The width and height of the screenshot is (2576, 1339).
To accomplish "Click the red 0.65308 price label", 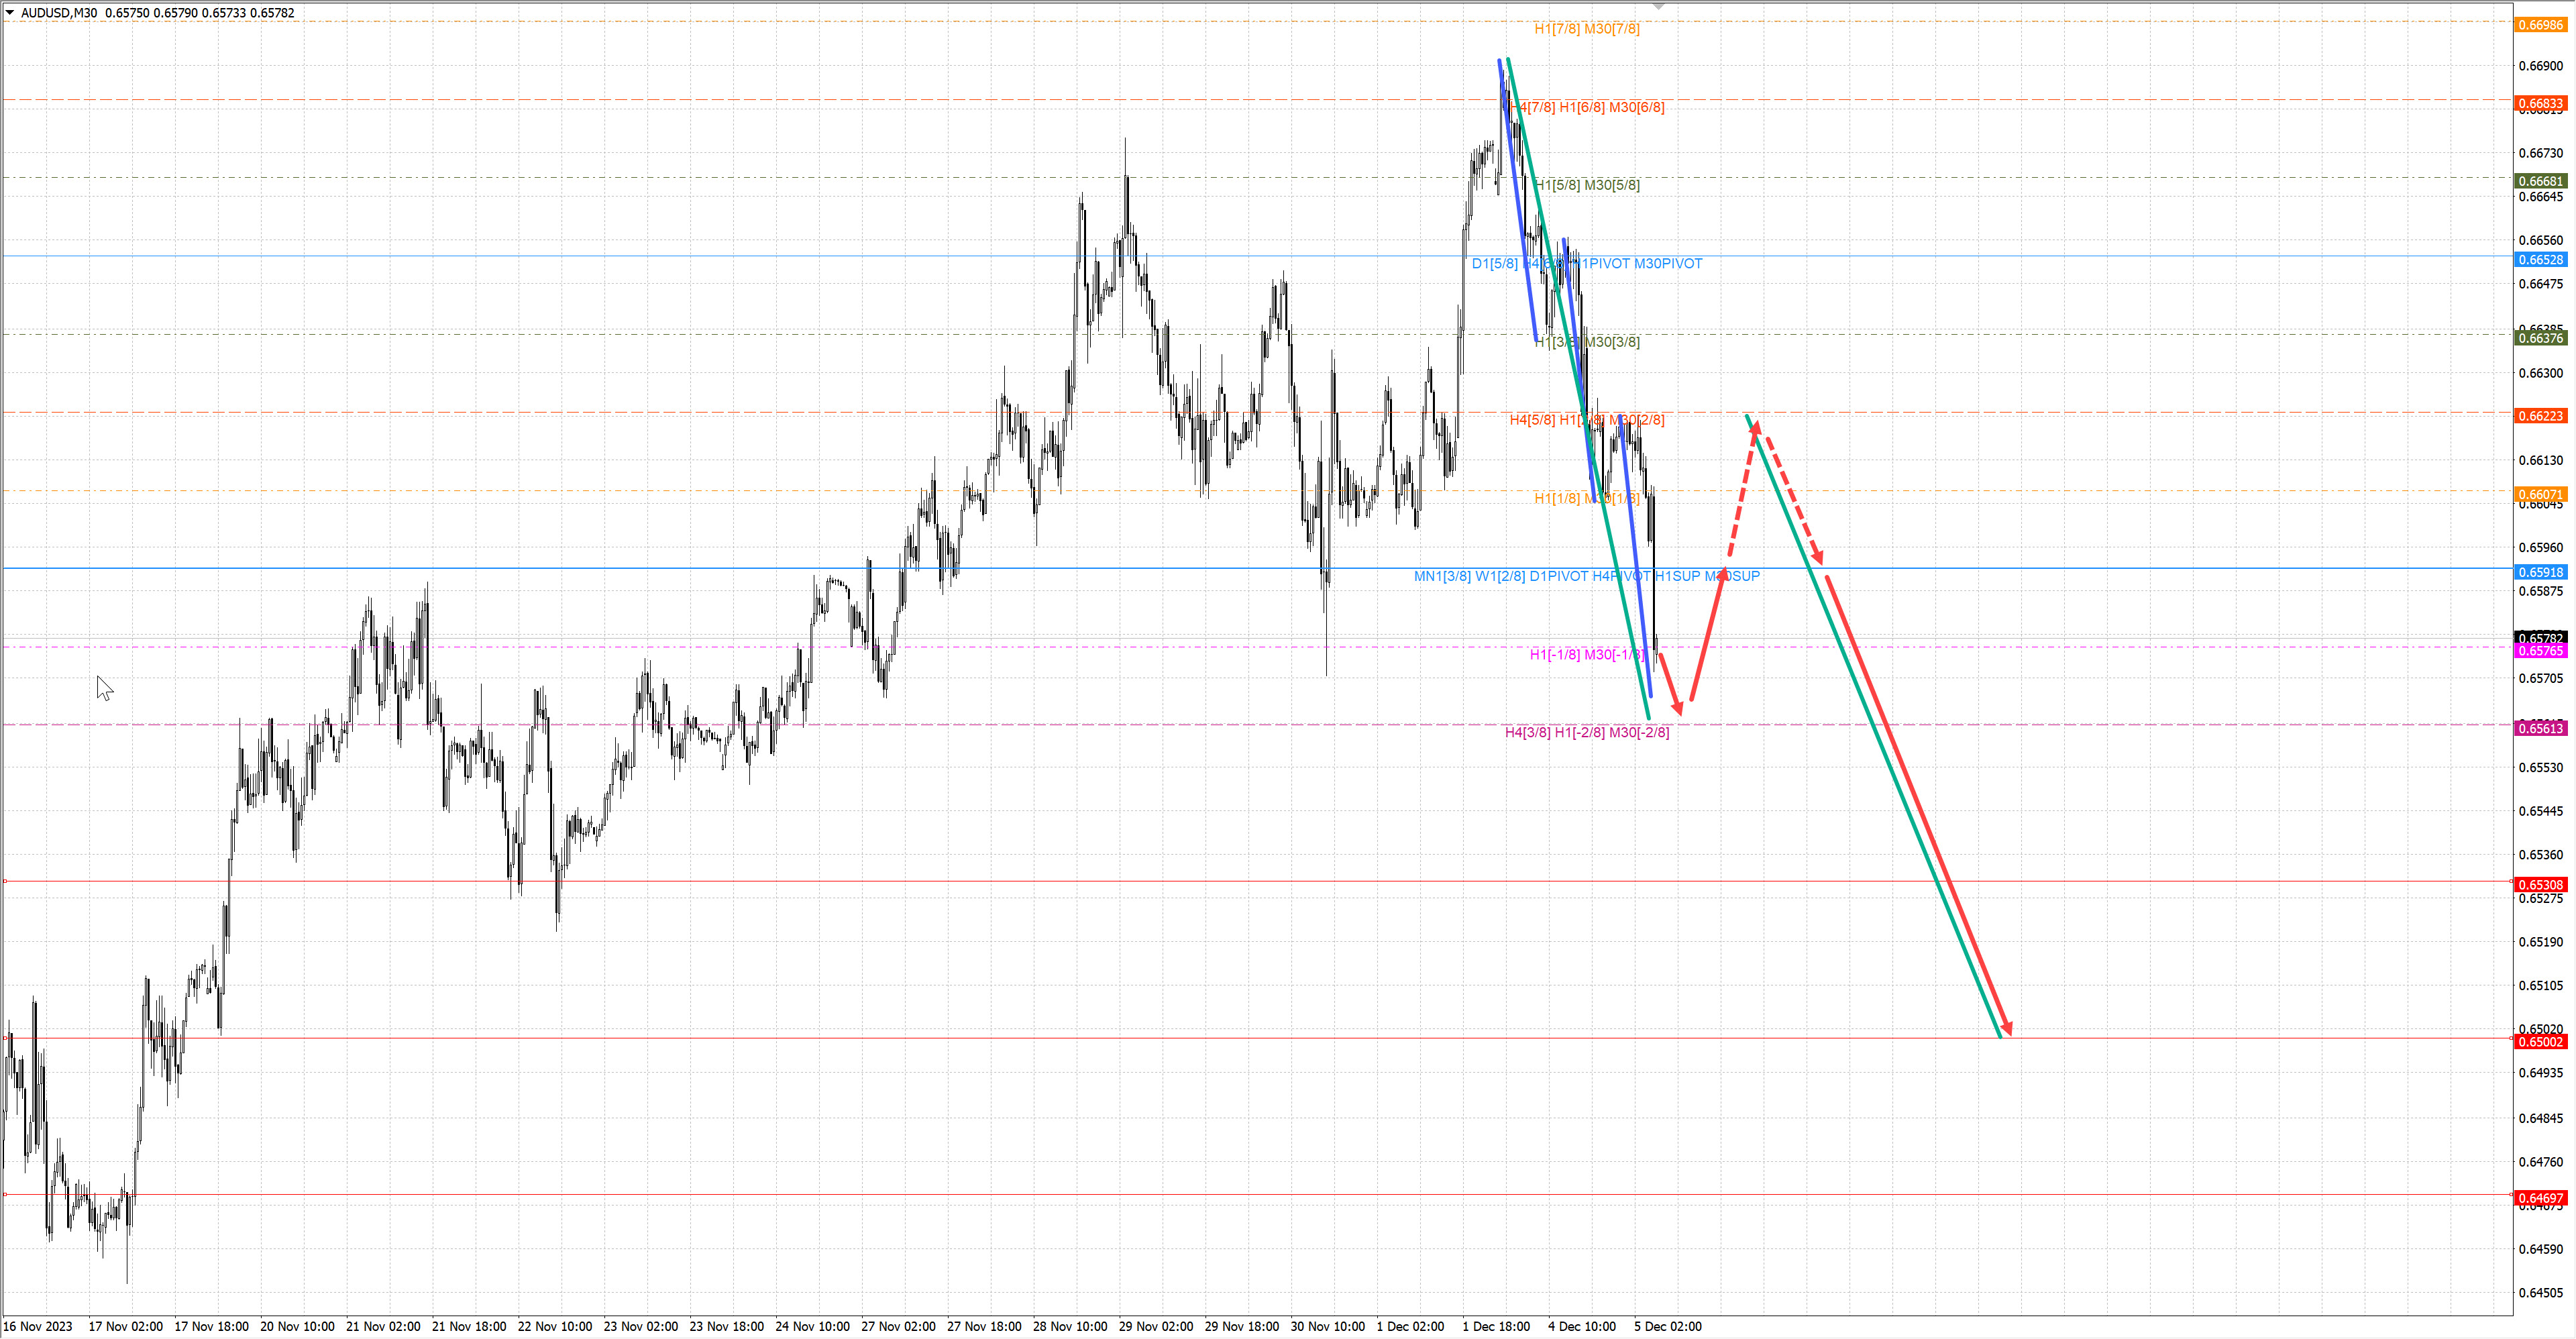I will click(2540, 884).
